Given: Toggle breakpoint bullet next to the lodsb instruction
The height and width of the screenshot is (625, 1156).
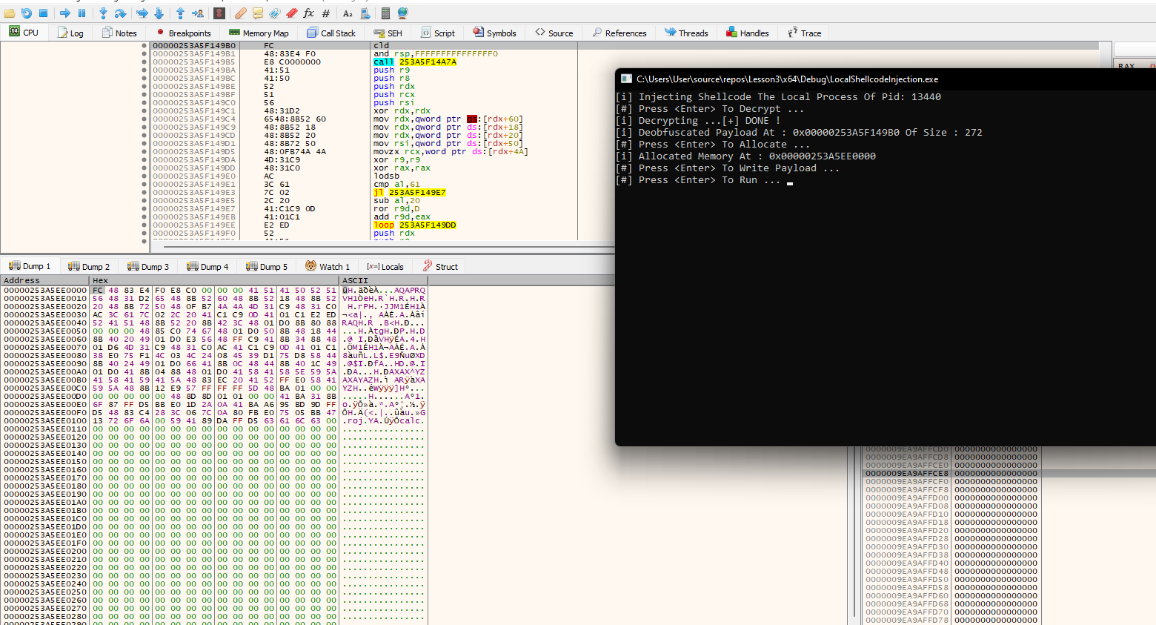Looking at the screenshot, I should pos(144,176).
